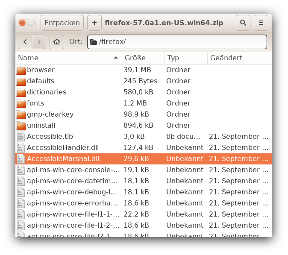Click the AccessibleHandler.dll file icon
The image size is (288, 255).
(21, 148)
